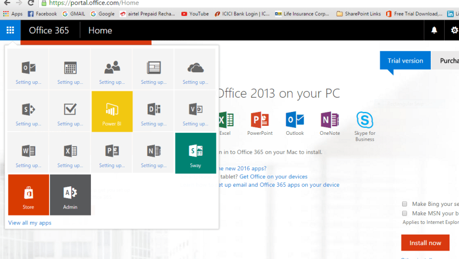Screen dimensions: 459x259
Task: Launch the Sway app tile
Action: pyautogui.click(x=195, y=153)
